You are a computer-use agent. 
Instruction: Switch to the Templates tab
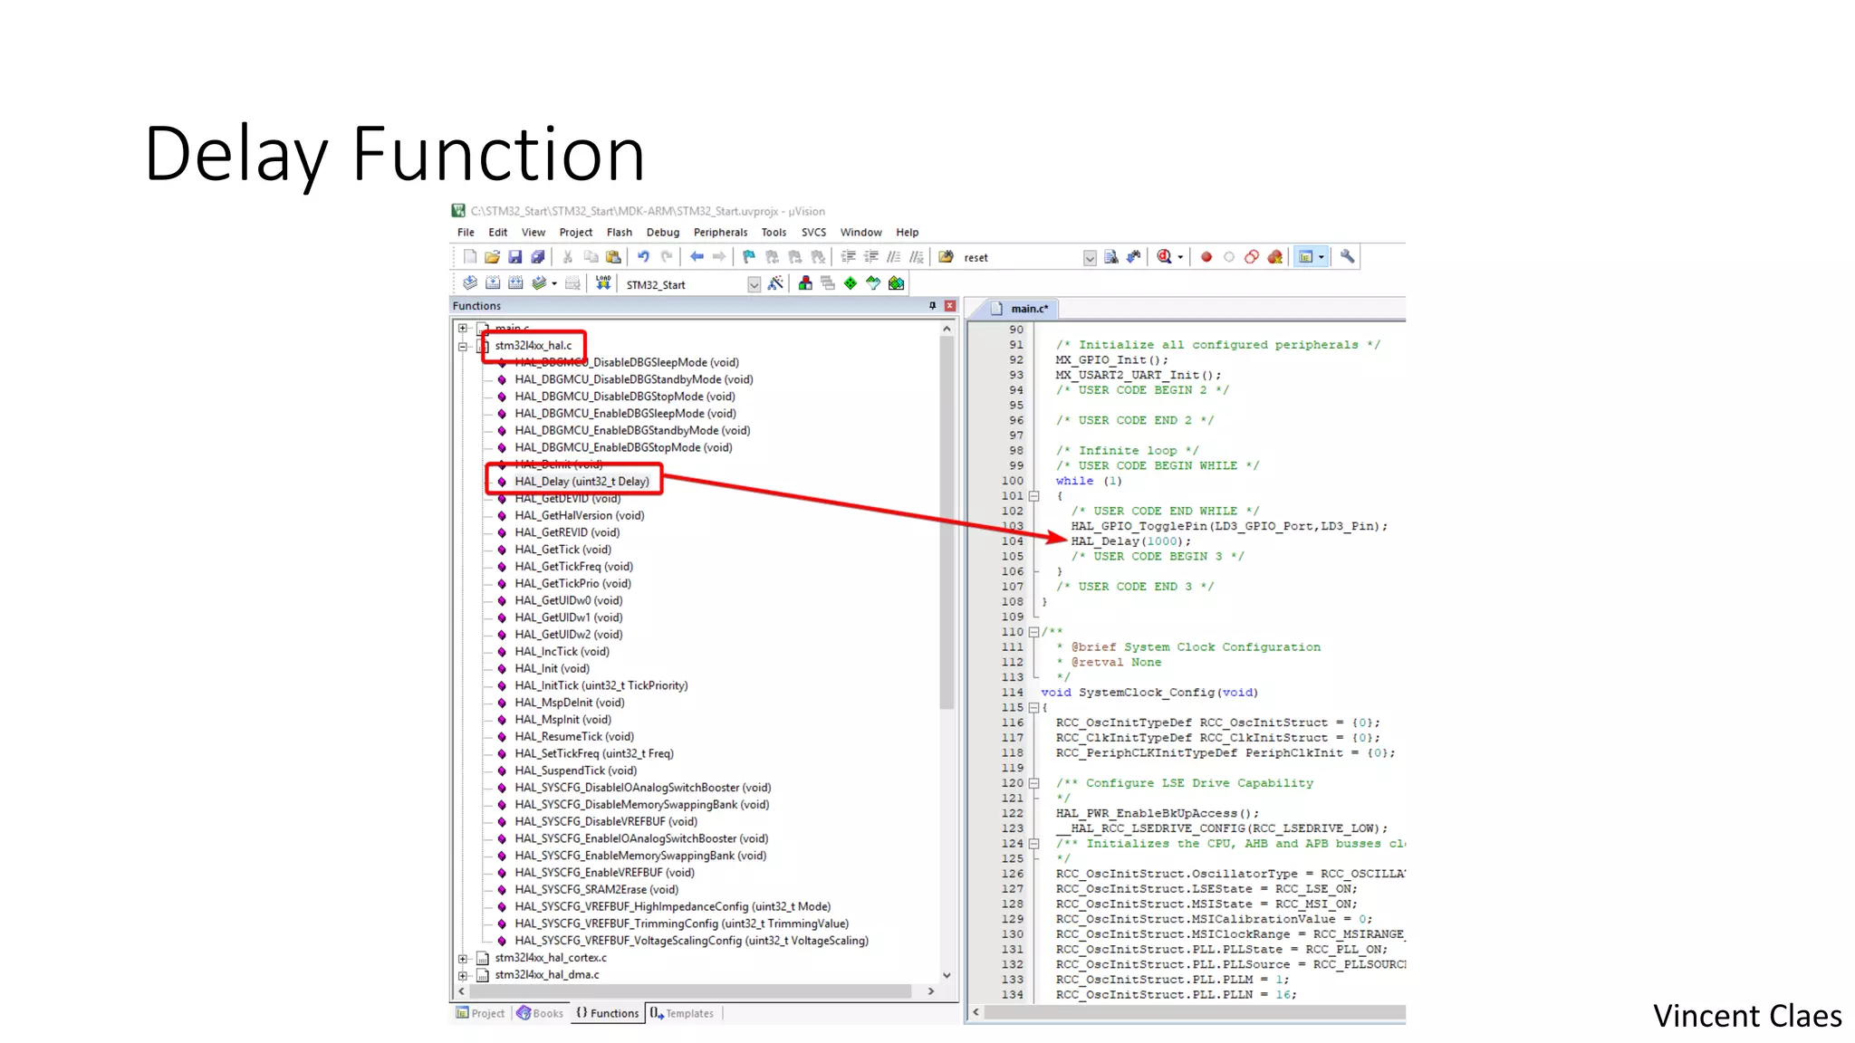click(x=682, y=1013)
